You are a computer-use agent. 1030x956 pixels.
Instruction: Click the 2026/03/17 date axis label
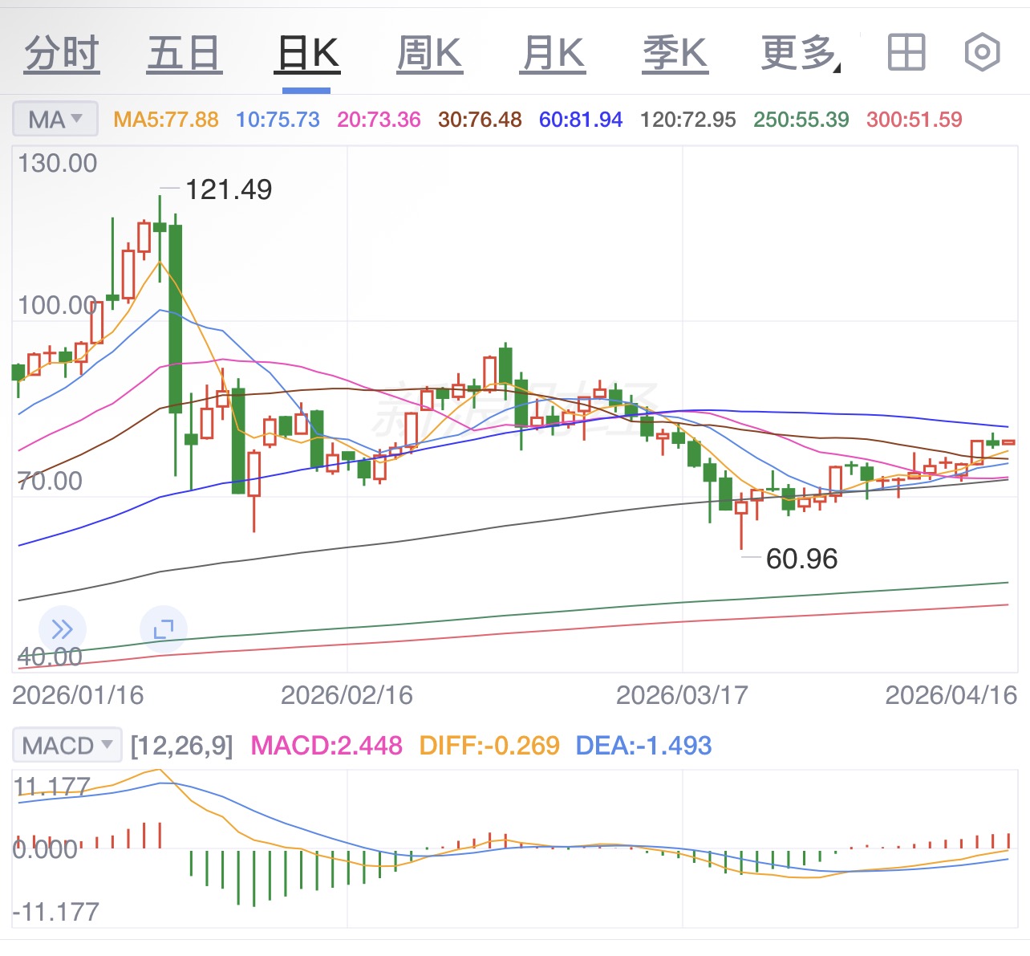(682, 695)
